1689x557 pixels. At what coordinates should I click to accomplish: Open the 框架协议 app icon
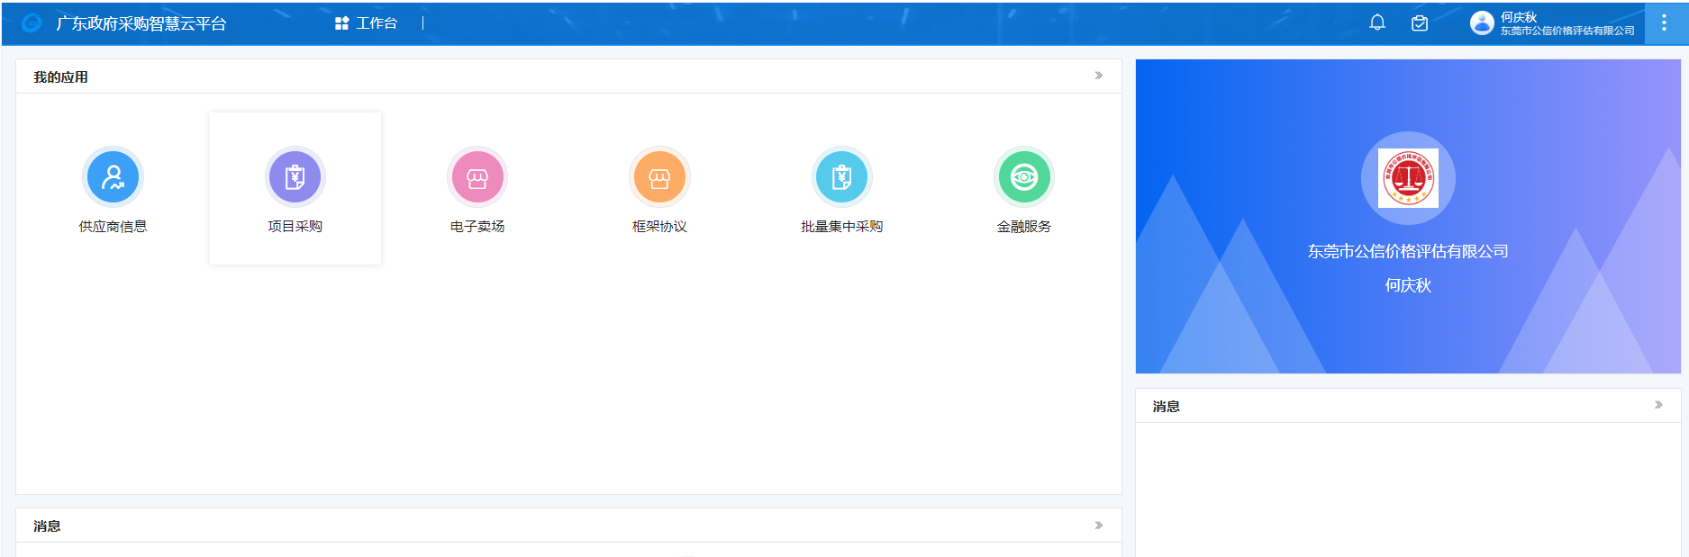pos(659,177)
